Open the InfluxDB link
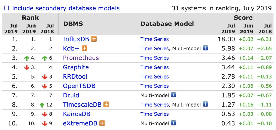The width and height of the screenshot is (276, 130). (x=76, y=39)
